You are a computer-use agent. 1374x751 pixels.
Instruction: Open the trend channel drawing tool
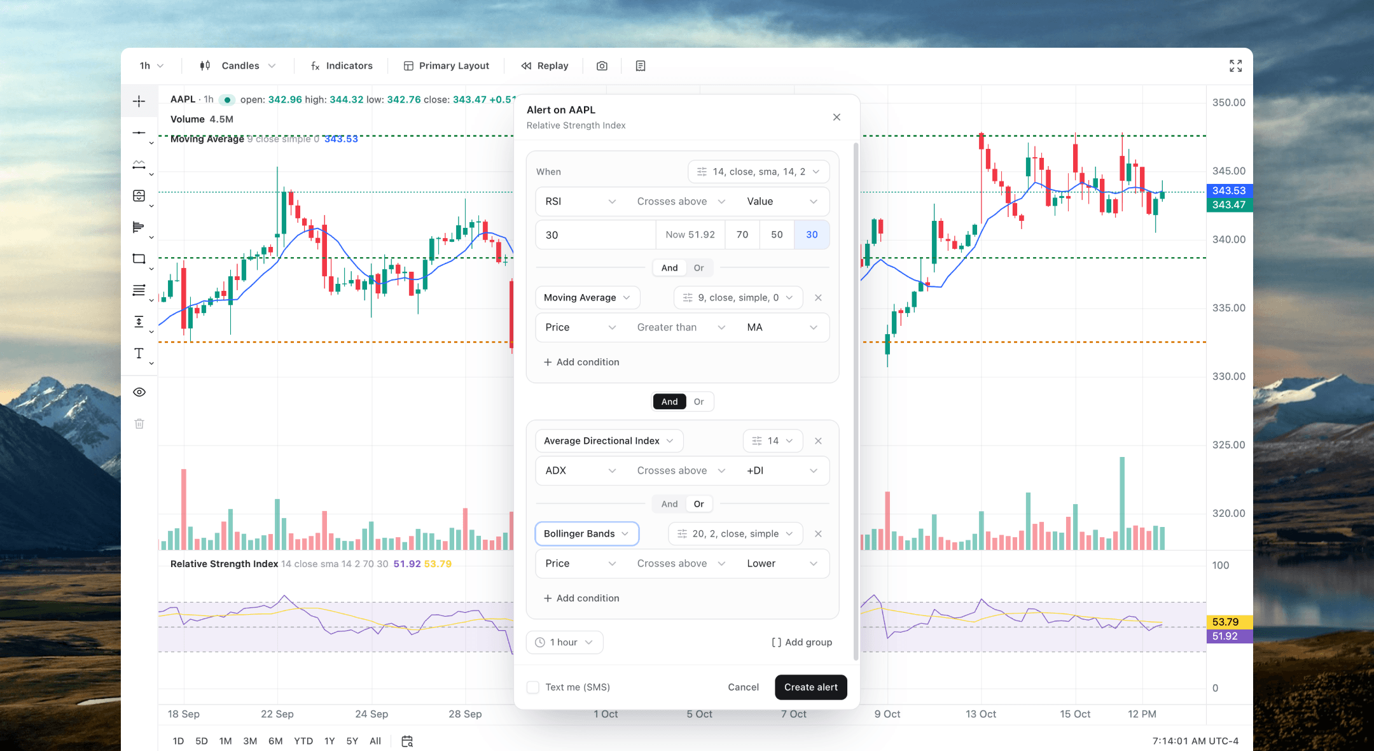[x=139, y=164]
